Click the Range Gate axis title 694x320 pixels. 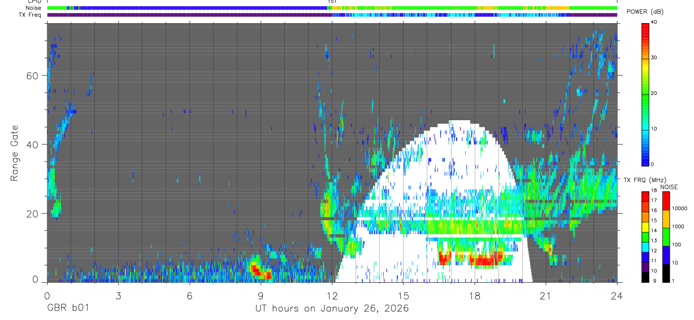pyautogui.click(x=14, y=153)
